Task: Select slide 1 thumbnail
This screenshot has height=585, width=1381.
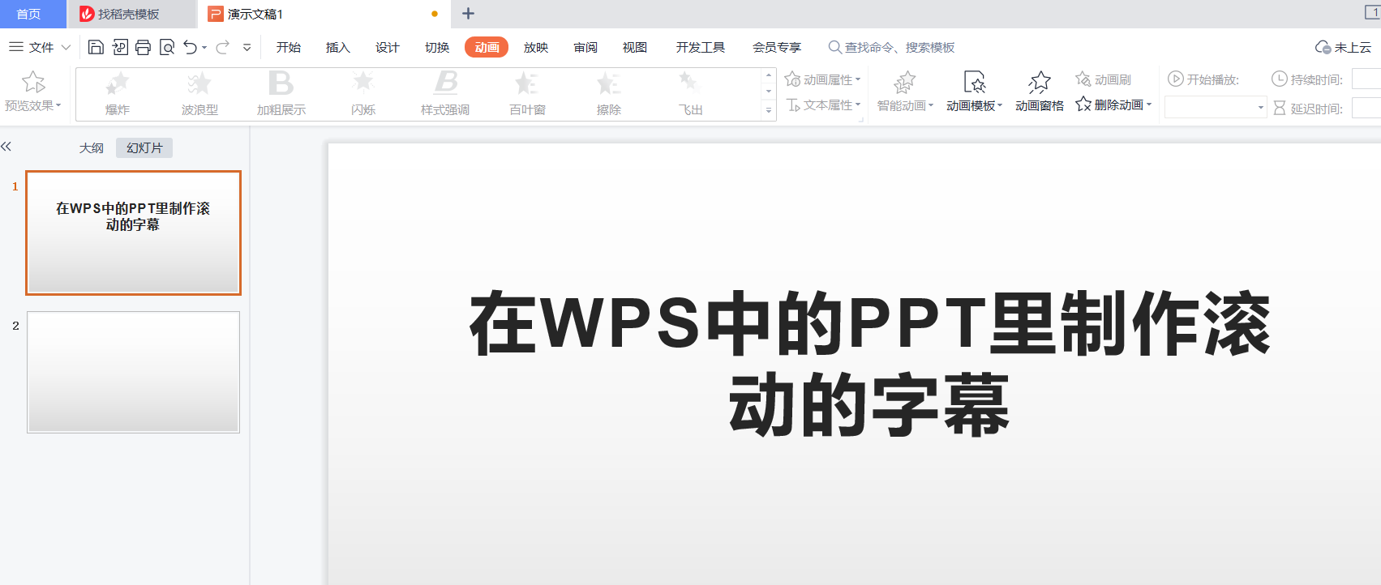Action: click(x=134, y=233)
